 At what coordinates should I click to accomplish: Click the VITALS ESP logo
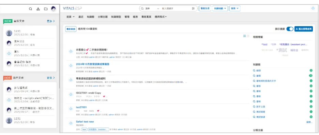pos(72,8)
